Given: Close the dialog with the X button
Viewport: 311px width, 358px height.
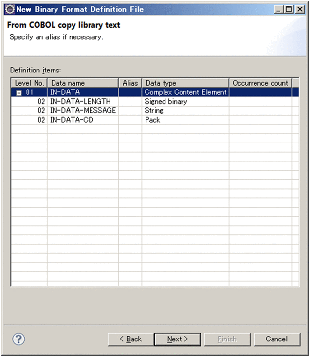Looking at the screenshot, I should [x=300, y=9].
